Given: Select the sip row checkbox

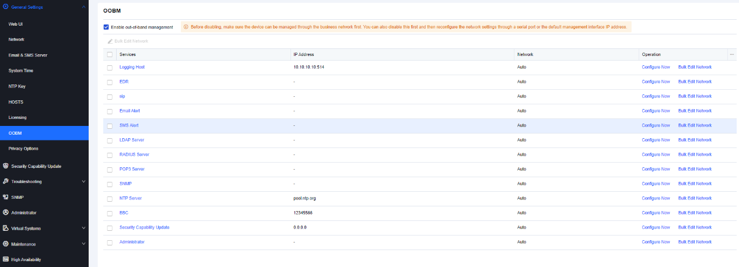Looking at the screenshot, I should coord(110,96).
